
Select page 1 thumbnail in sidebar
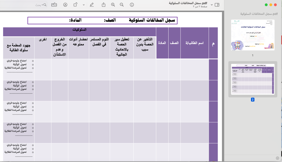253,35
